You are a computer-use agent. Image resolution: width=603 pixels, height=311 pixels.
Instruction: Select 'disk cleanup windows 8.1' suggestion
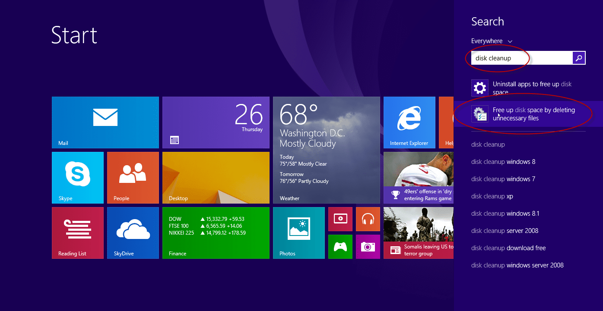point(505,214)
